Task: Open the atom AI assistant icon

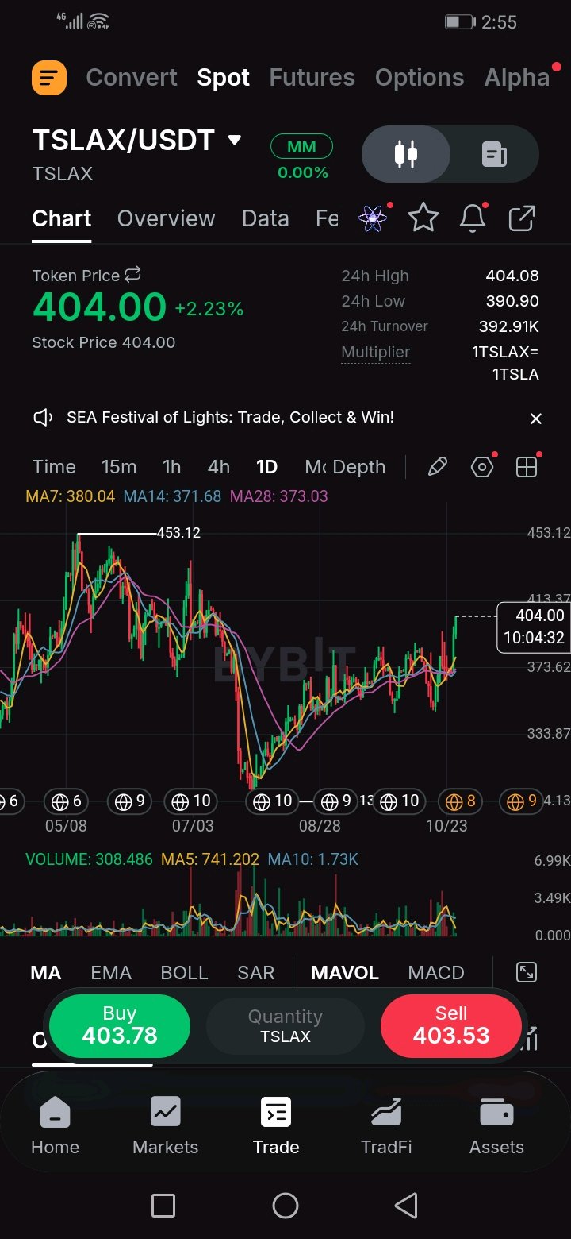Action: point(373,218)
